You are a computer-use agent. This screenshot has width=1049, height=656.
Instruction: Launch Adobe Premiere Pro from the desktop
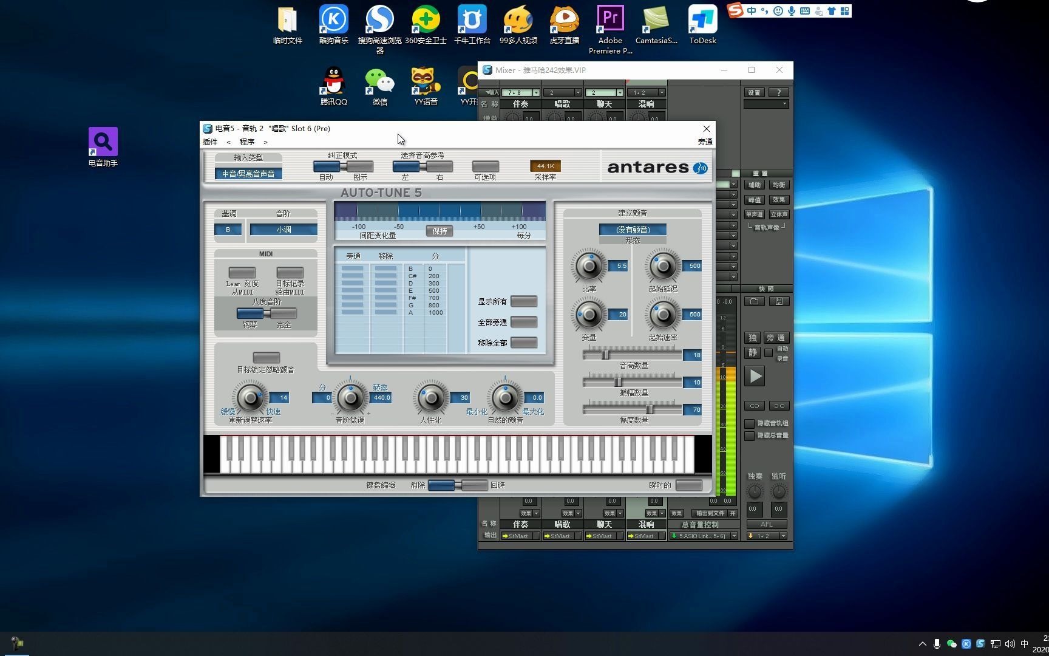610,29
